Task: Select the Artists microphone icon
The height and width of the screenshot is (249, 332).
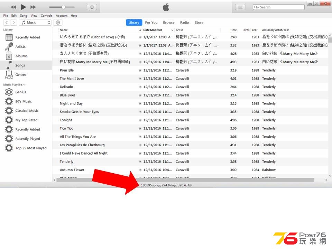Action: tap(9, 47)
